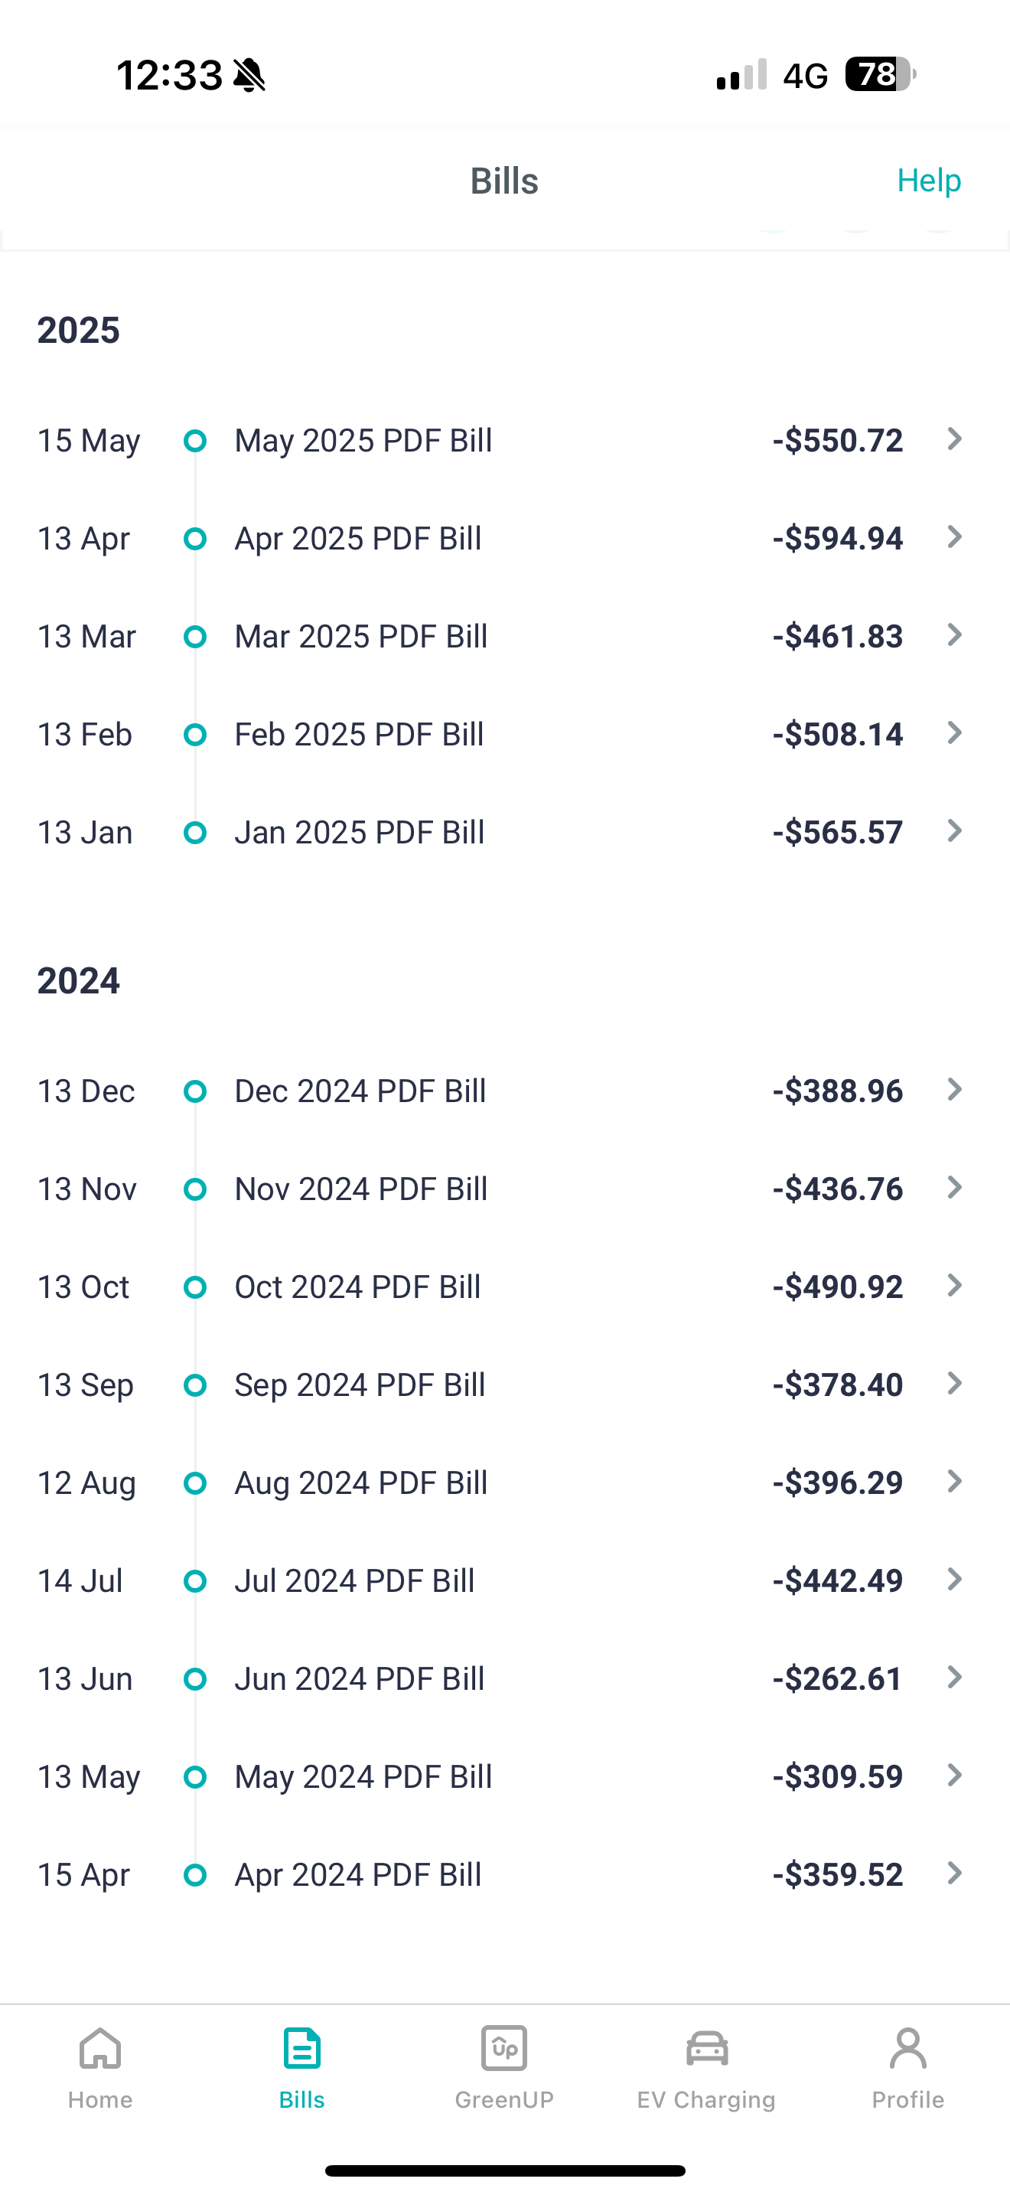Open Mar 2025 PDF Bill
Screen dimensions: 1010x2195
(361, 637)
